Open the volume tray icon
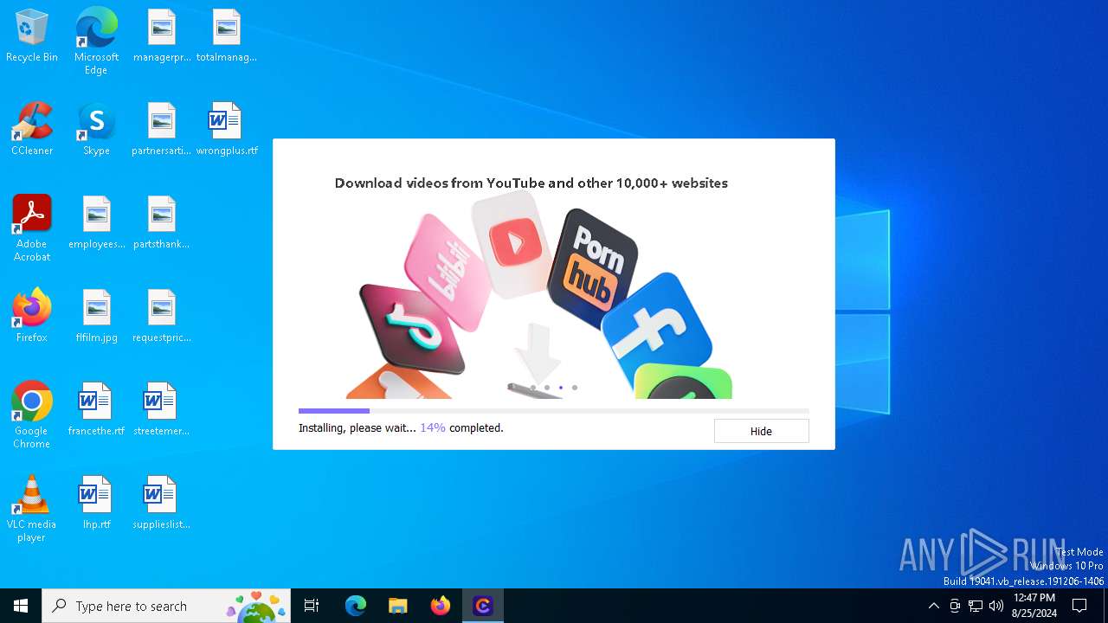This screenshot has width=1108, height=623. tap(996, 606)
